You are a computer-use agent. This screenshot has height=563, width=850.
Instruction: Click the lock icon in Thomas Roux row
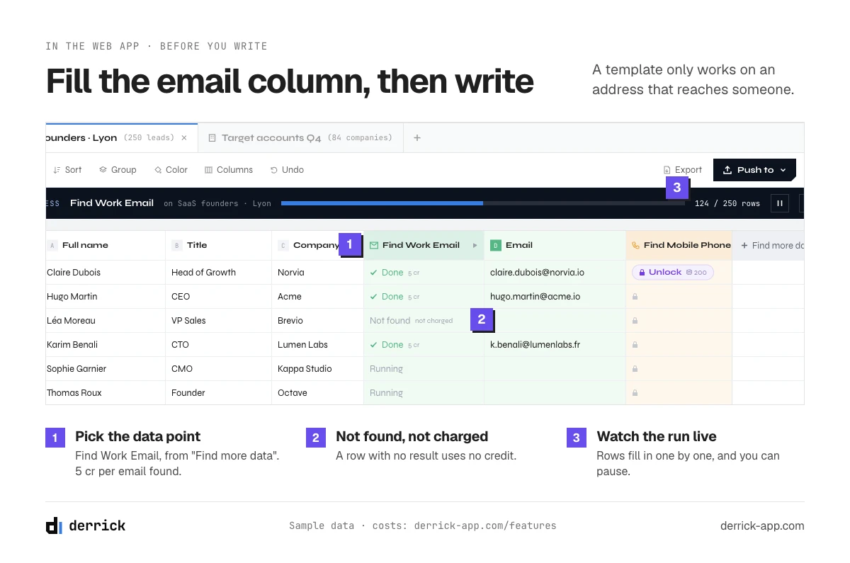tap(635, 393)
